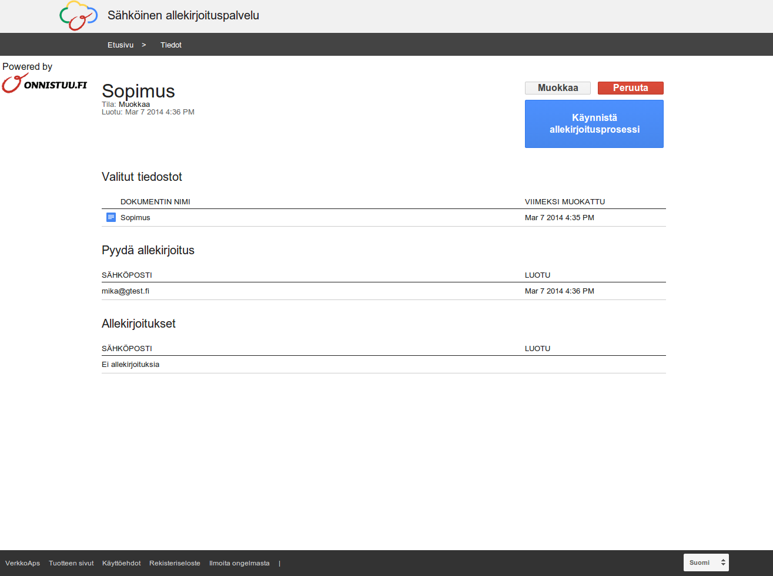Open Tuotteen sivut footer link
The height and width of the screenshot is (576, 773).
[71, 563]
